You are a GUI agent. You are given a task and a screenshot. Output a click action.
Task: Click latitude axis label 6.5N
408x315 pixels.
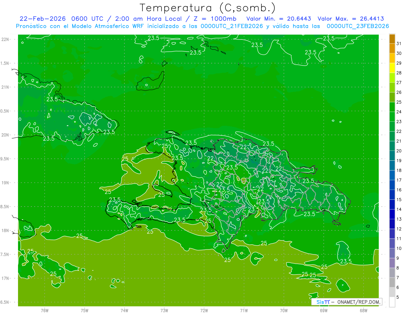pos(5,302)
